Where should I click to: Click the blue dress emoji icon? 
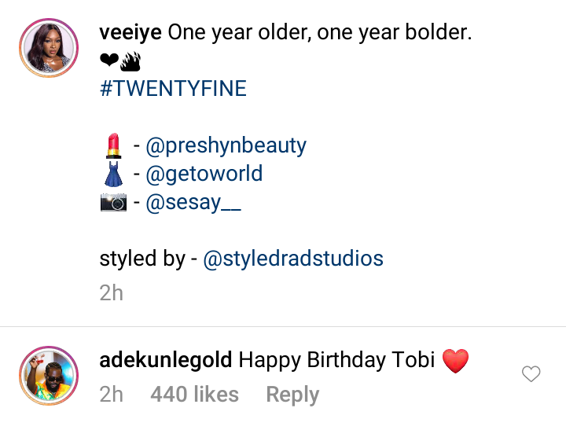[x=112, y=174]
